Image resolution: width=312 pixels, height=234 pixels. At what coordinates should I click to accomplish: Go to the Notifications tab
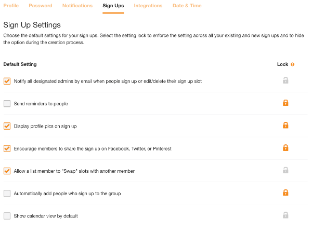[77, 6]
